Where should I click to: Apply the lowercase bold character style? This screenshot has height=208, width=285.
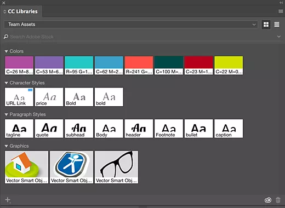pos(109,97)
